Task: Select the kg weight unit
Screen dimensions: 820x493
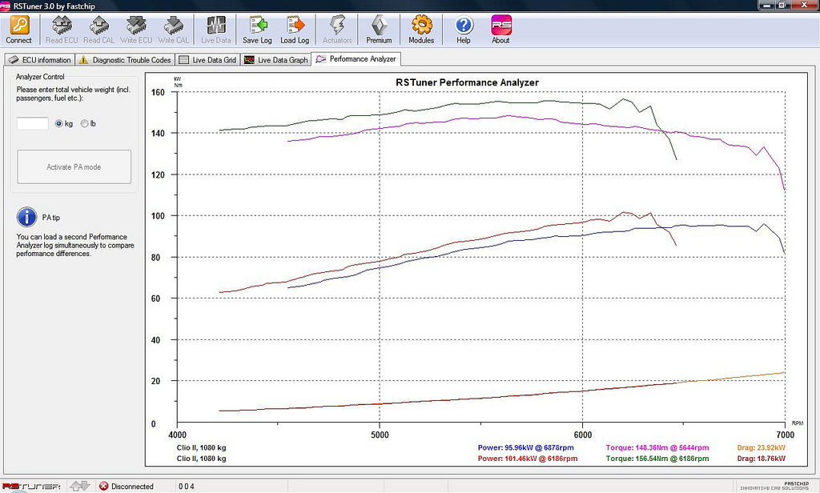Action: point(59,124)
